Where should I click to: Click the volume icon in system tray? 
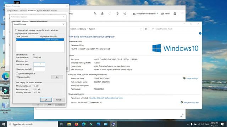(x=202, y=124)
